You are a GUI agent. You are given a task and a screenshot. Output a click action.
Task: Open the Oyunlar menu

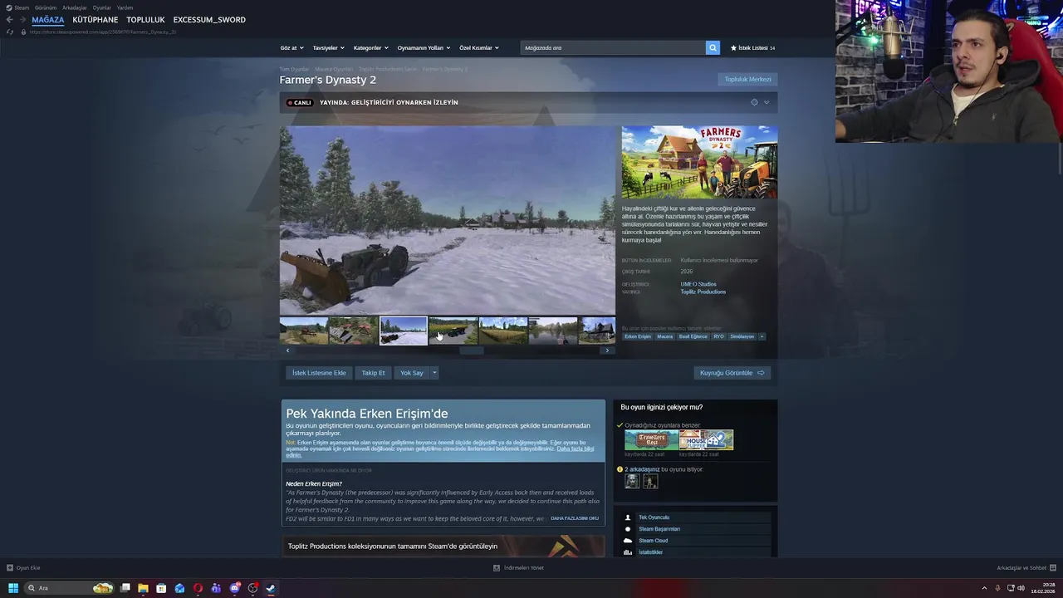[x=102, y=7]
